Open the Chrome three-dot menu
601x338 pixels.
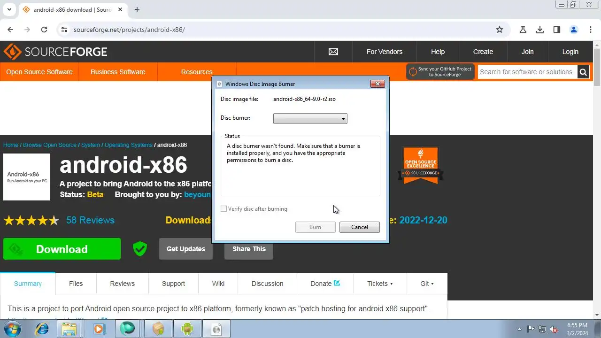coord(591,30)
